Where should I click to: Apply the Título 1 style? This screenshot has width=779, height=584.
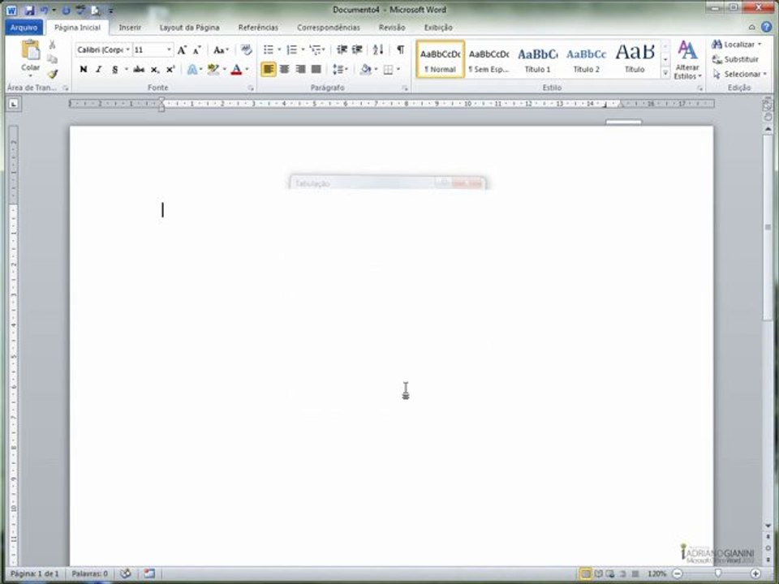tap(537, 59)
